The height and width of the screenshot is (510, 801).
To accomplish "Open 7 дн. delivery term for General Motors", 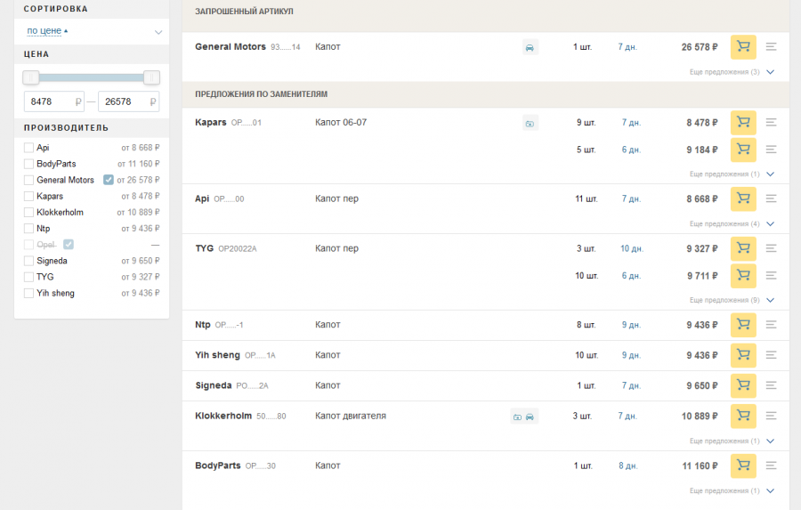I will pos(627,47).
